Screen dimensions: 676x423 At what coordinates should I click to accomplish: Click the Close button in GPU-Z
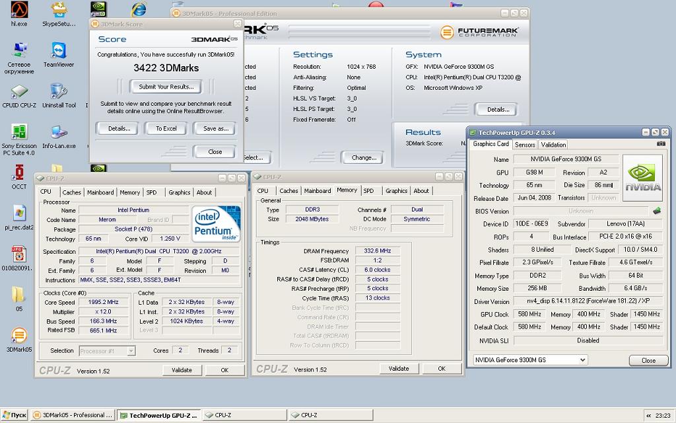(x=648, y=360)
